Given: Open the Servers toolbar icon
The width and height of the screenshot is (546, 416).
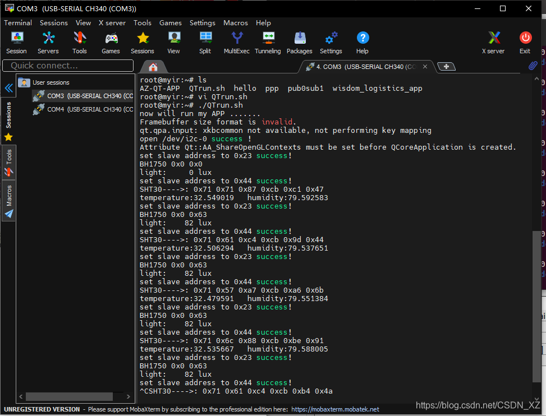Looking at the screenshot, I should tap(48, 43).
